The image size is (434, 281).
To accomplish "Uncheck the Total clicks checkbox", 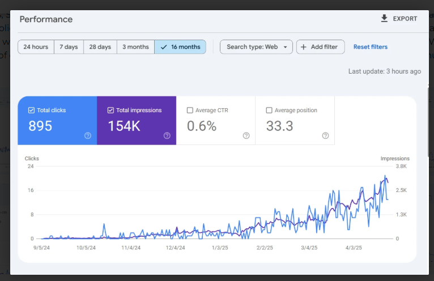I will pyautogui.click(x=31, y=110).
